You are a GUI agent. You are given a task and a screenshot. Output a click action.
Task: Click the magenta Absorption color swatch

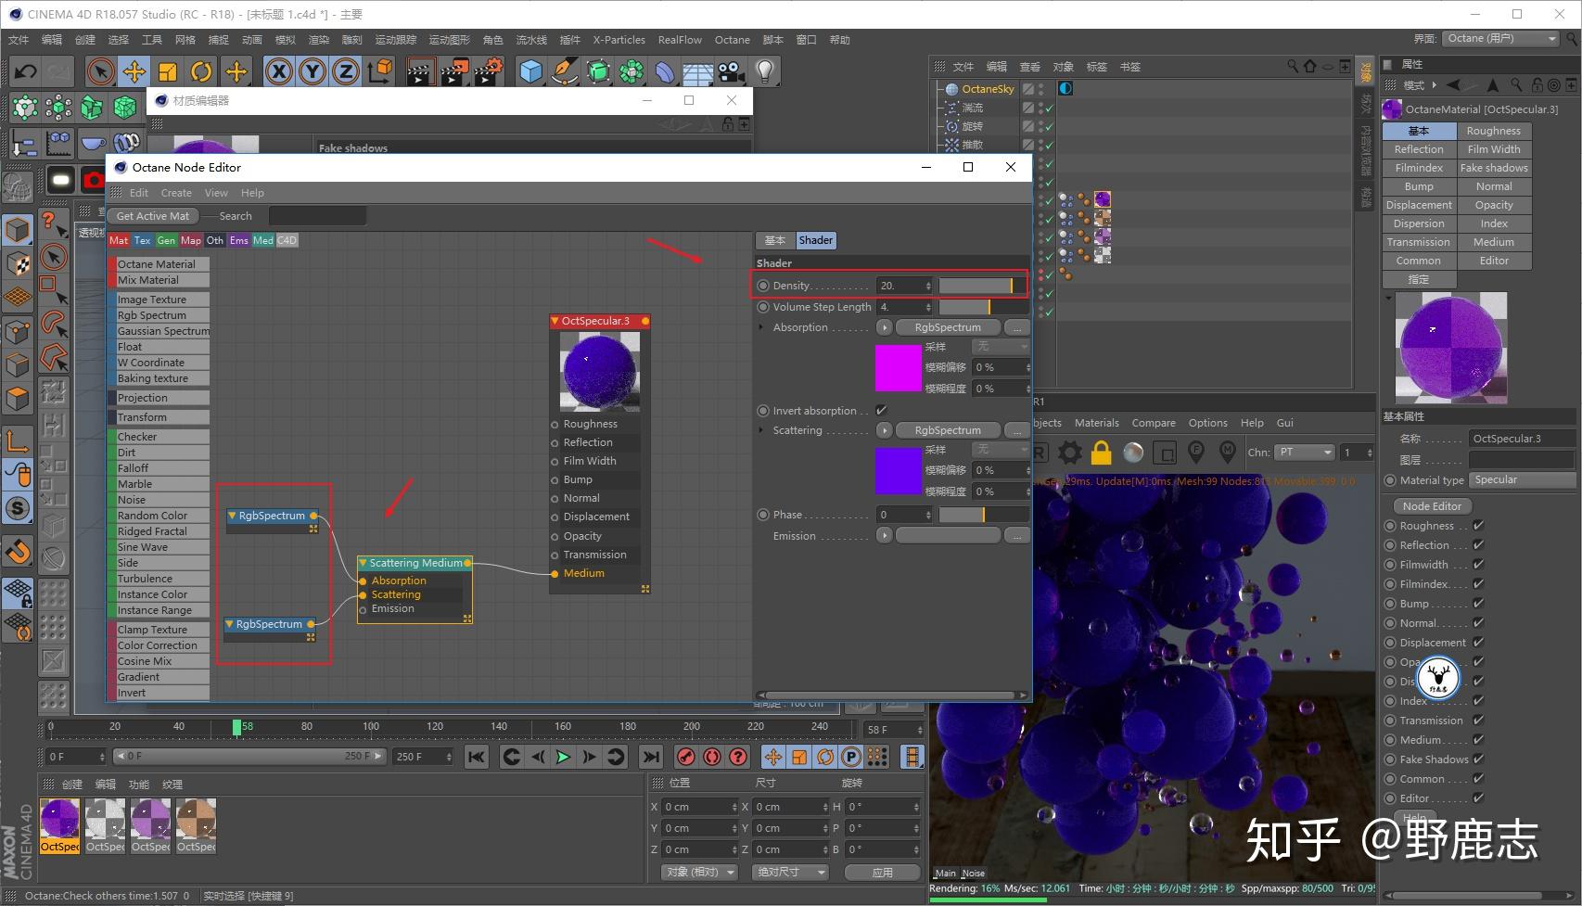coord(898,368)
